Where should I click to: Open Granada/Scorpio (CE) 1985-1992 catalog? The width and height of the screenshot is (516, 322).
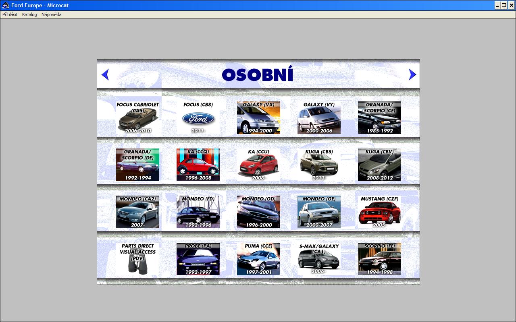tap(379, 118)
